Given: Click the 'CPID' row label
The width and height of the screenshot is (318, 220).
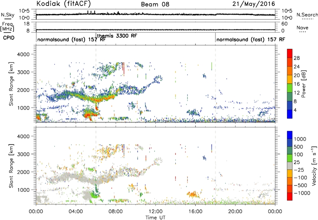Looking at the screenshot, I should [9, 38].
